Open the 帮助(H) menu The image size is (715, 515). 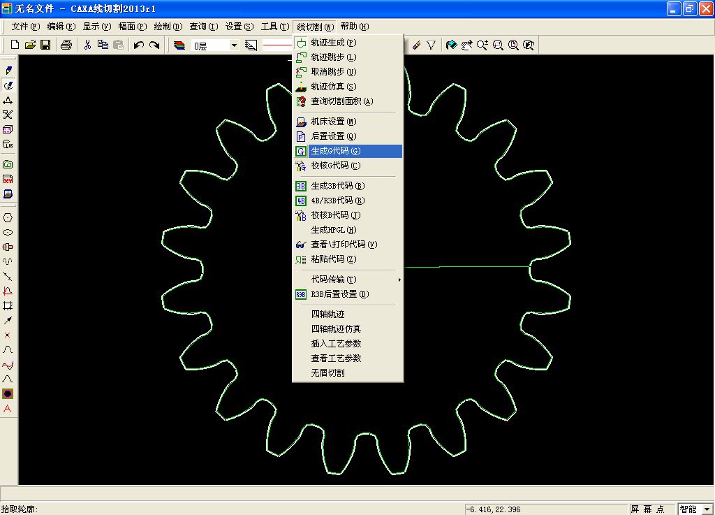point(354,27)
